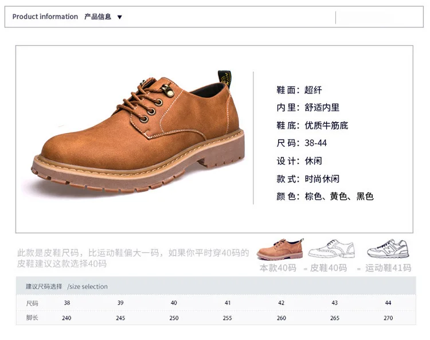430x340 pixels.
Task: Select size 38 in the size table
Action: tap(67, 303)
